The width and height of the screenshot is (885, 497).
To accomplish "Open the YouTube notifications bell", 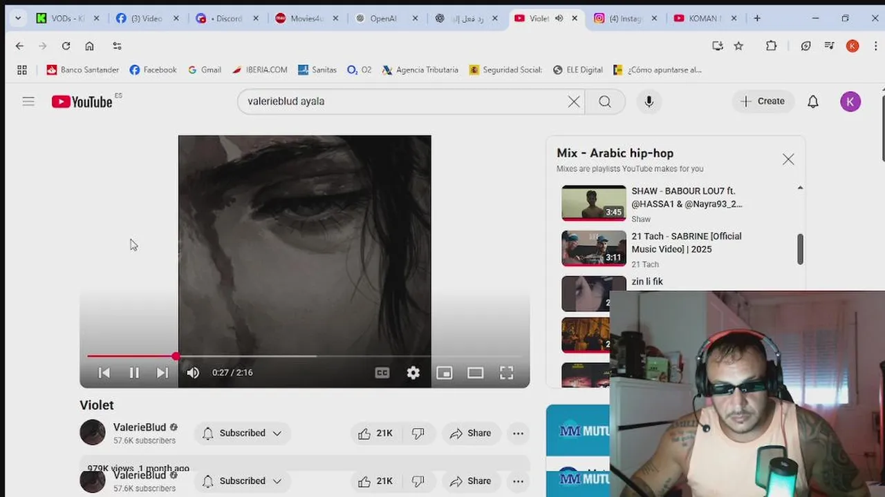I will pyautogui.click(x=813, y=101).
